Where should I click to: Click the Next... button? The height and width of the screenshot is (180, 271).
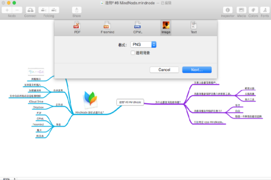click(196, 70)
